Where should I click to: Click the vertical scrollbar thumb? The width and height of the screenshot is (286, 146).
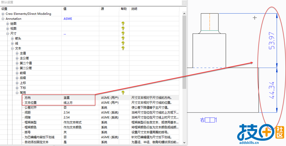184,52
